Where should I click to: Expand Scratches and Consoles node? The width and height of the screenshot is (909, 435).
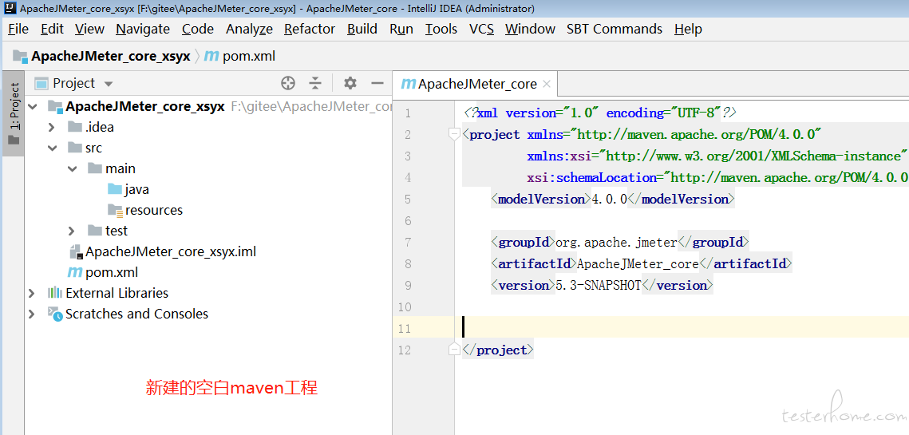32,314
